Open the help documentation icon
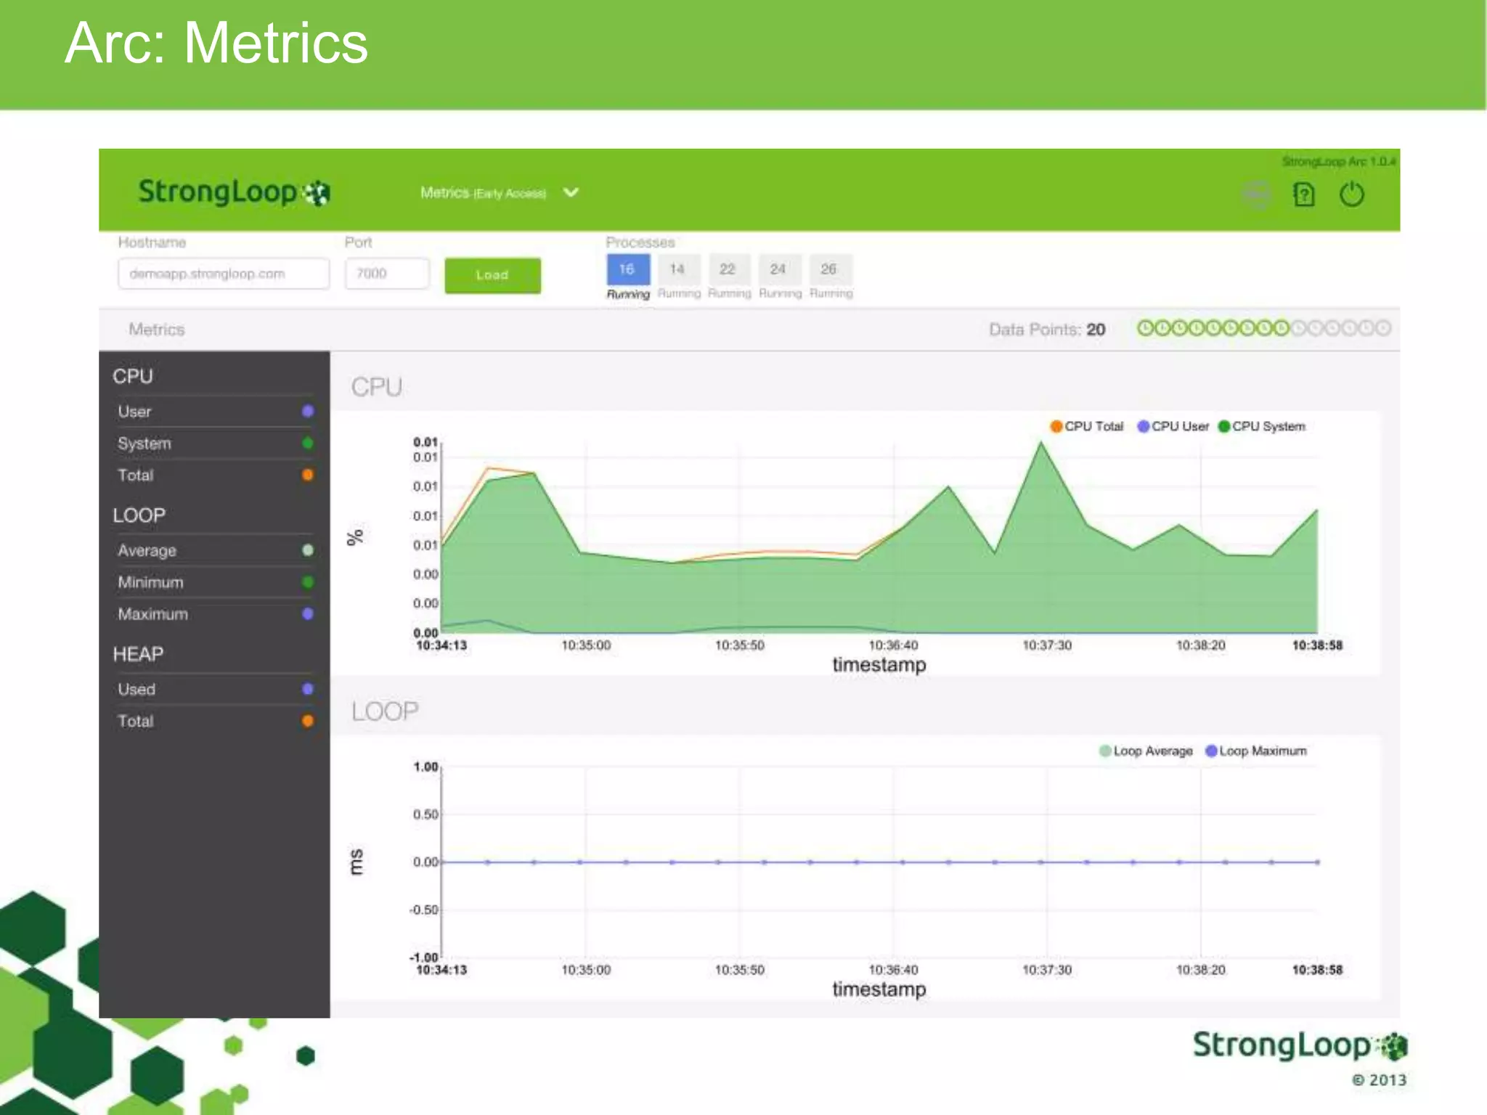This screenshot has width=1487, height=1115. pos(1304,195)
